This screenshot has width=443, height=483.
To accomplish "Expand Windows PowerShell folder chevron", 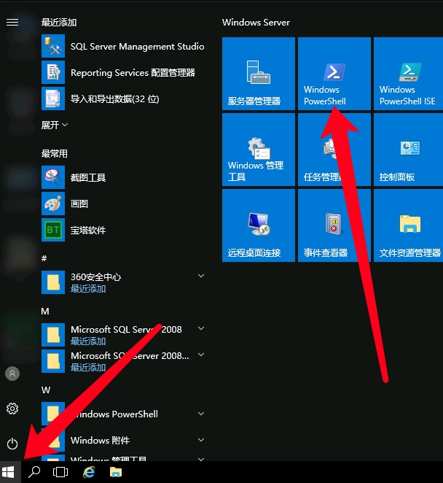I will pyautogui.click(x=201, y=414).
